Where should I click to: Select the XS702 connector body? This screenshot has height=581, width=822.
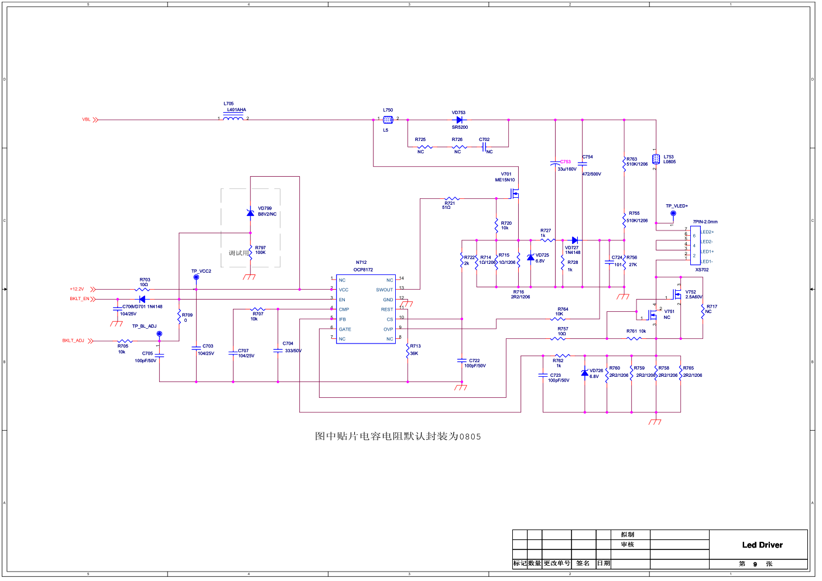[x=696, y=246]
